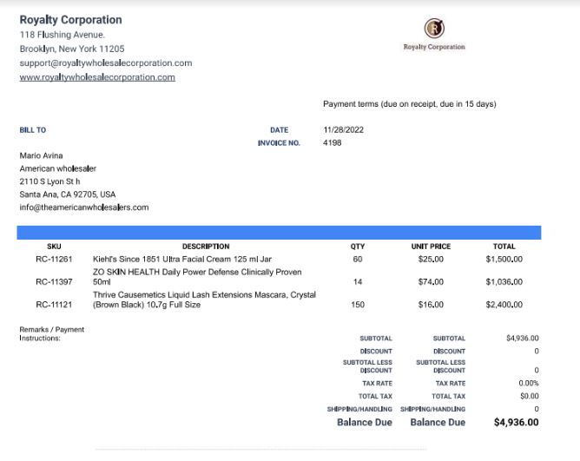Select the date value 11/28/2022
Viewport: 580px width, 461px height.
coord(343,130)
